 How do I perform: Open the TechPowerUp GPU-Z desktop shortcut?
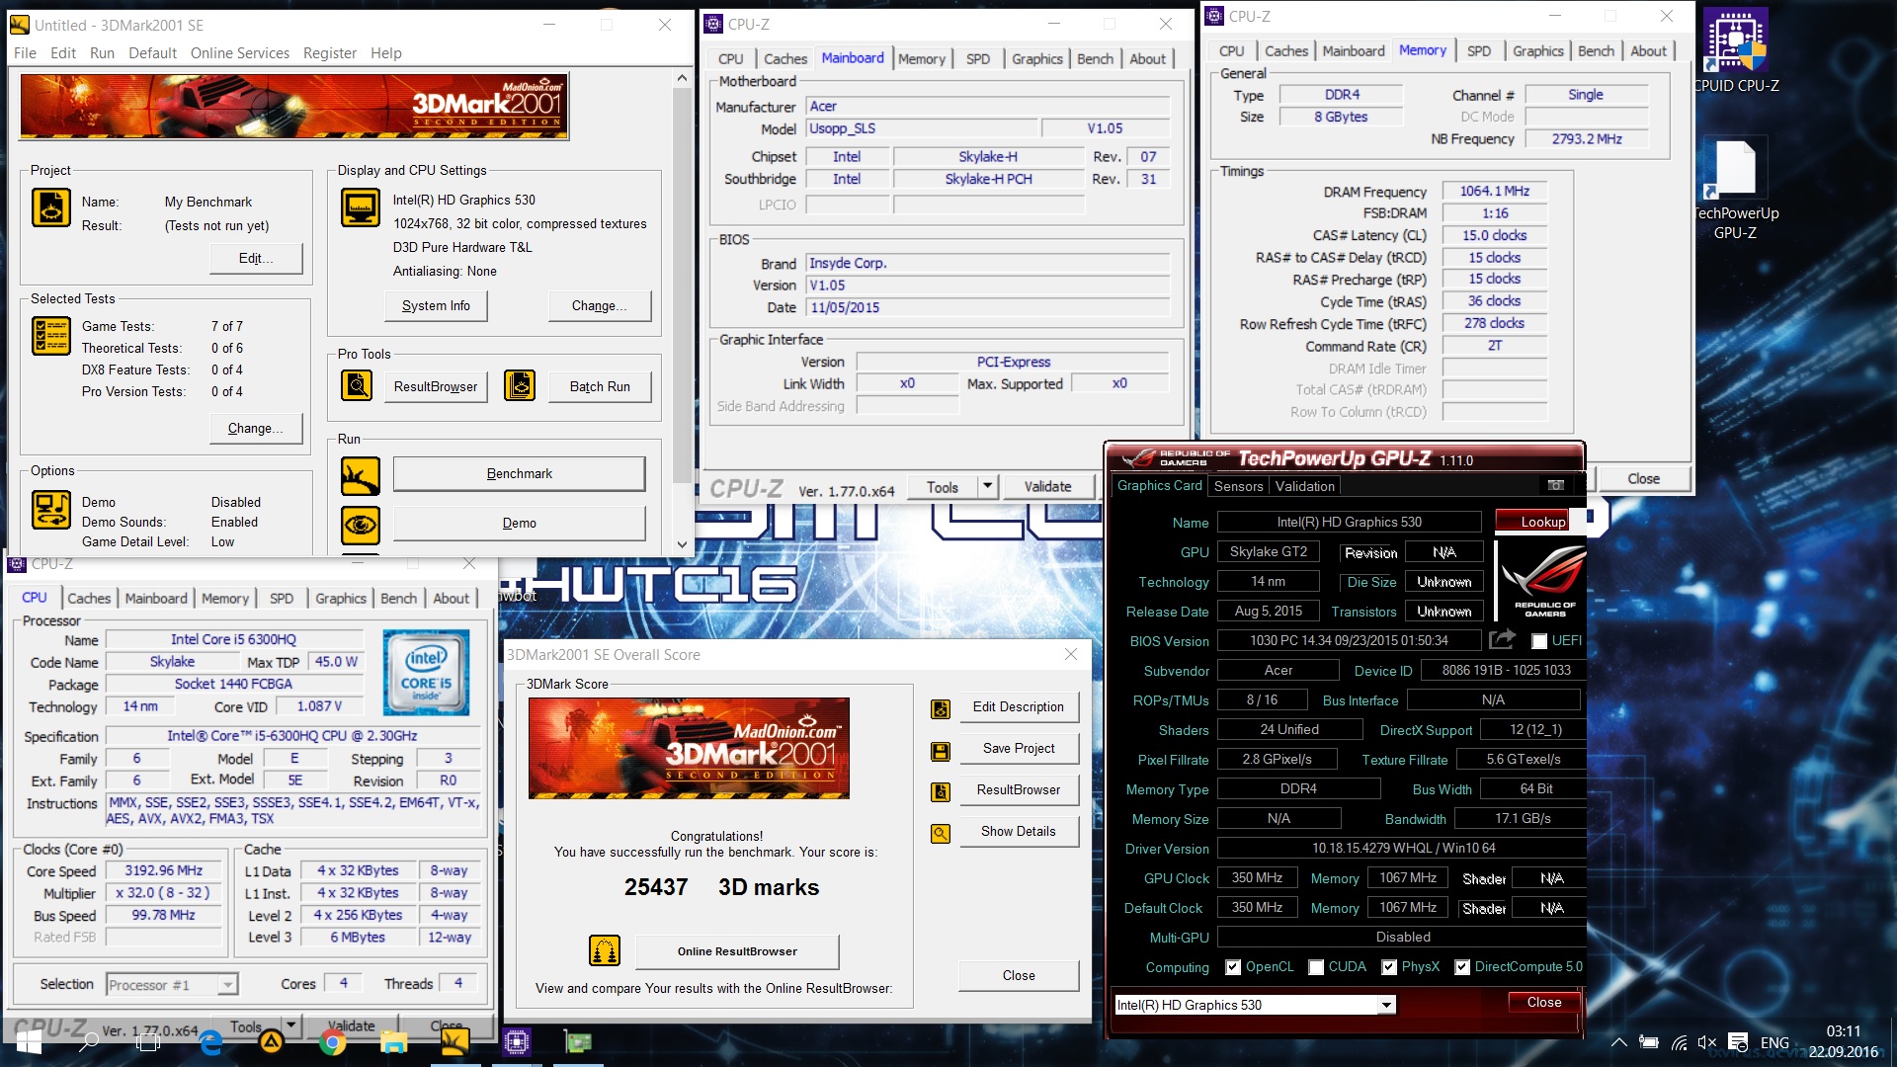[x=1736, y=188]
